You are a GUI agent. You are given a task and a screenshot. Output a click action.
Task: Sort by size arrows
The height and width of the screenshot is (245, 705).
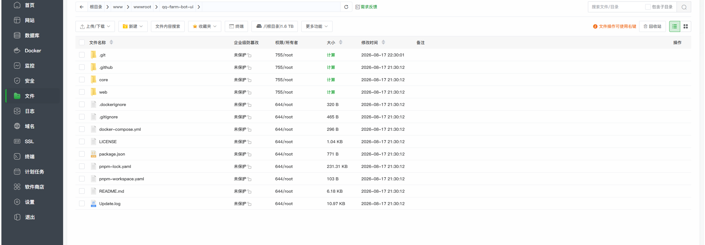point(341,42)
